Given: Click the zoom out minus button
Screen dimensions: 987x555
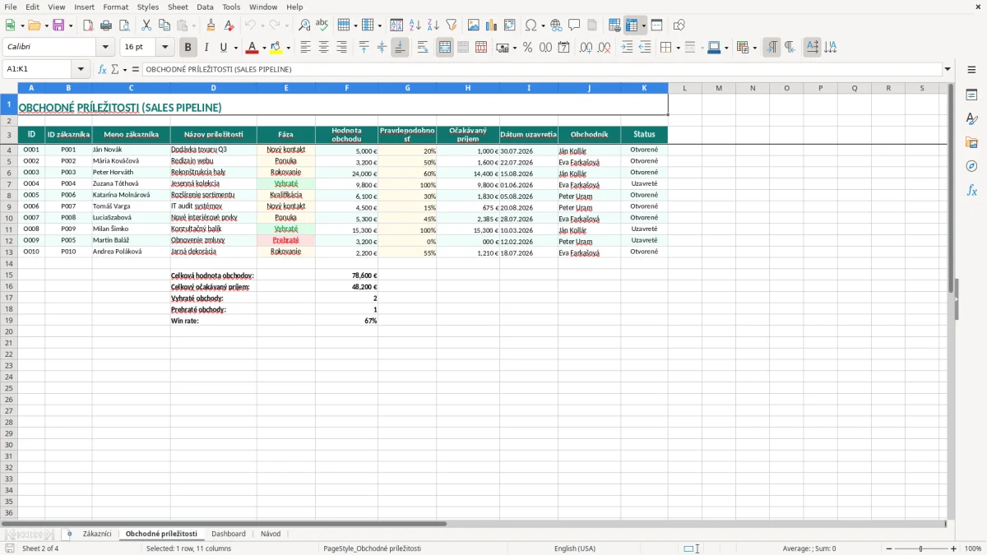Looking at the screenshot, I should coord(889,548).
